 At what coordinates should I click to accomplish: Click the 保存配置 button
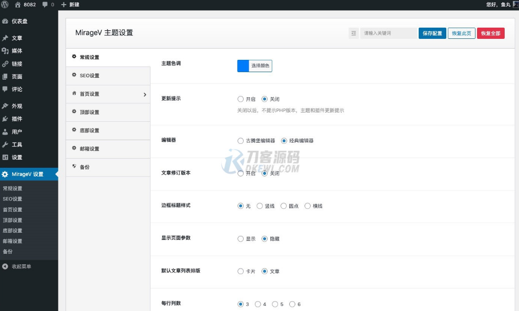tap(432, 33)
